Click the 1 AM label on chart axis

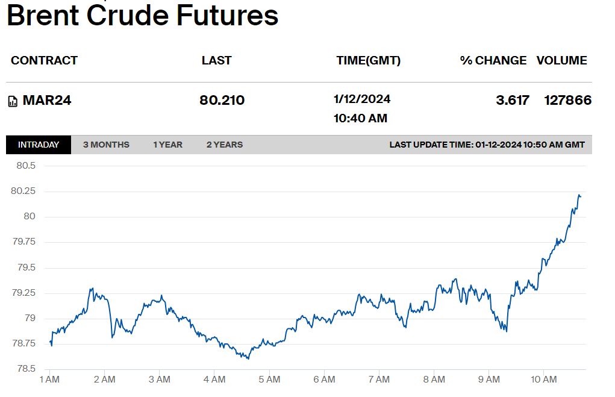pos(49,380)
